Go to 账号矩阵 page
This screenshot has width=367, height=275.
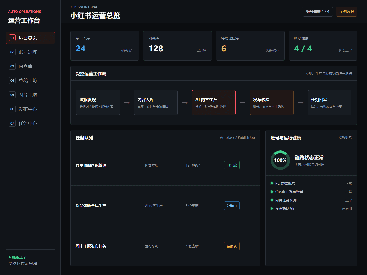click(30, 52)
